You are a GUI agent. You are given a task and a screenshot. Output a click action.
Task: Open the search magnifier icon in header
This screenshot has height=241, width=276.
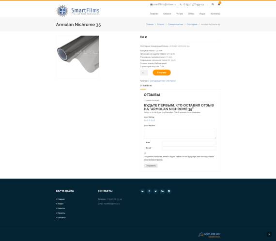213,4
